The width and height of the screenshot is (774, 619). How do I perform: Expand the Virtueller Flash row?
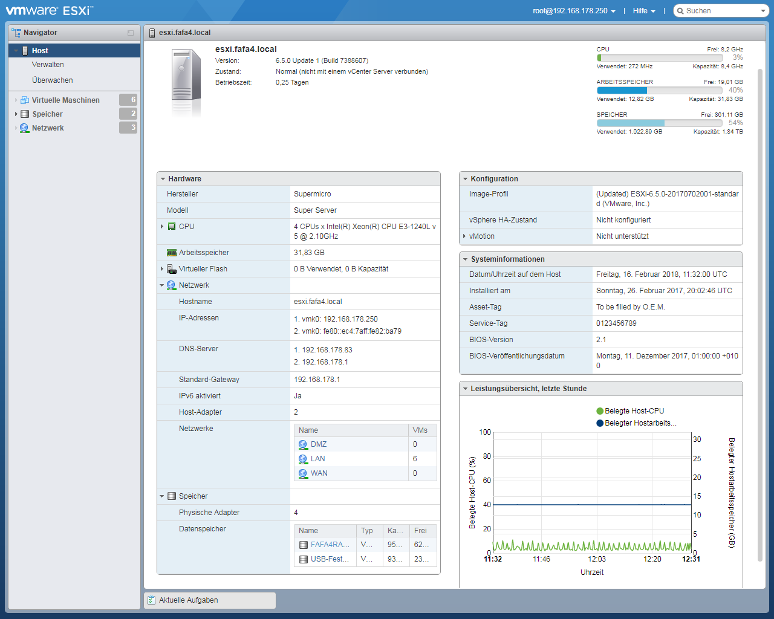tap(162, 269)
